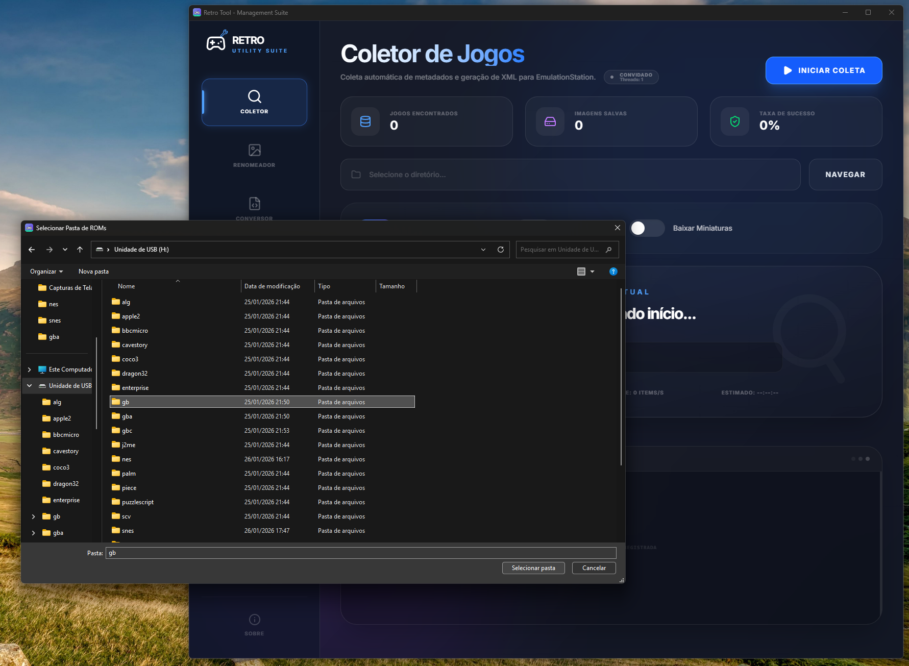Viewport: 909px width, 666px height.
Task: Click the search magnifier in dialog
Action: (x=608, y=250)
